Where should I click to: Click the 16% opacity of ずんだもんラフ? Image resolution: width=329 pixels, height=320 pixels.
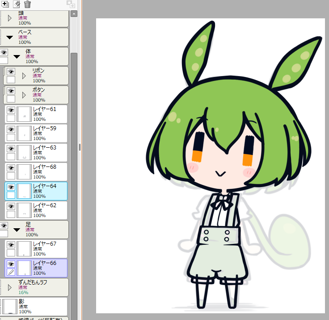point(23,292)
